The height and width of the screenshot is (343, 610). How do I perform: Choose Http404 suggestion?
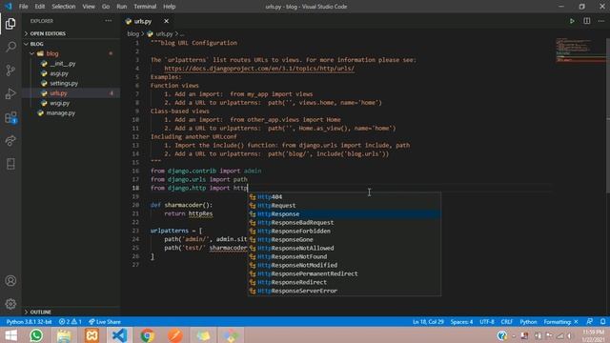(345, 197)
